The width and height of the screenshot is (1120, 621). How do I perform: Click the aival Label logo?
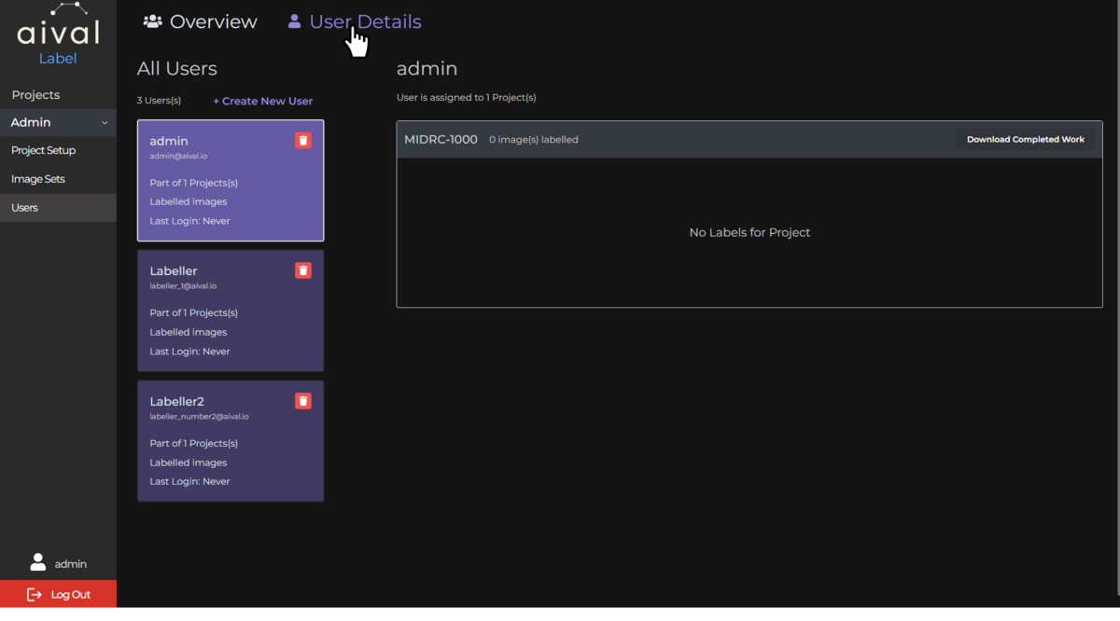point(58,33)
